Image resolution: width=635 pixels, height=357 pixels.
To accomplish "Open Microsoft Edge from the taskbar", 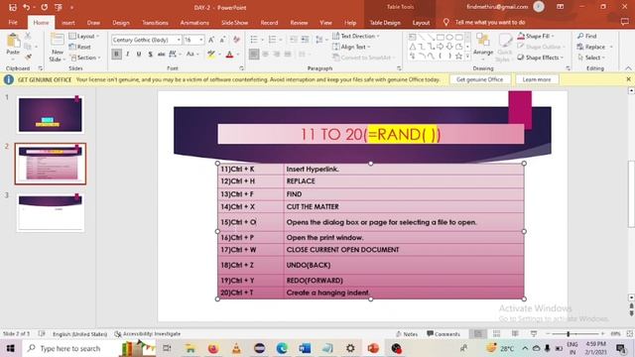I will [x=282, y=348].
